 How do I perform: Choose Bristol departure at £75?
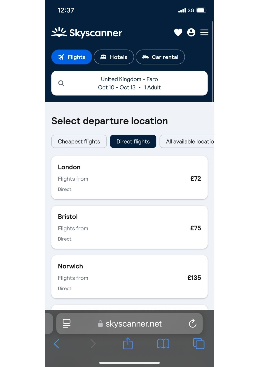pyautogui.click(x=129, y=227)
